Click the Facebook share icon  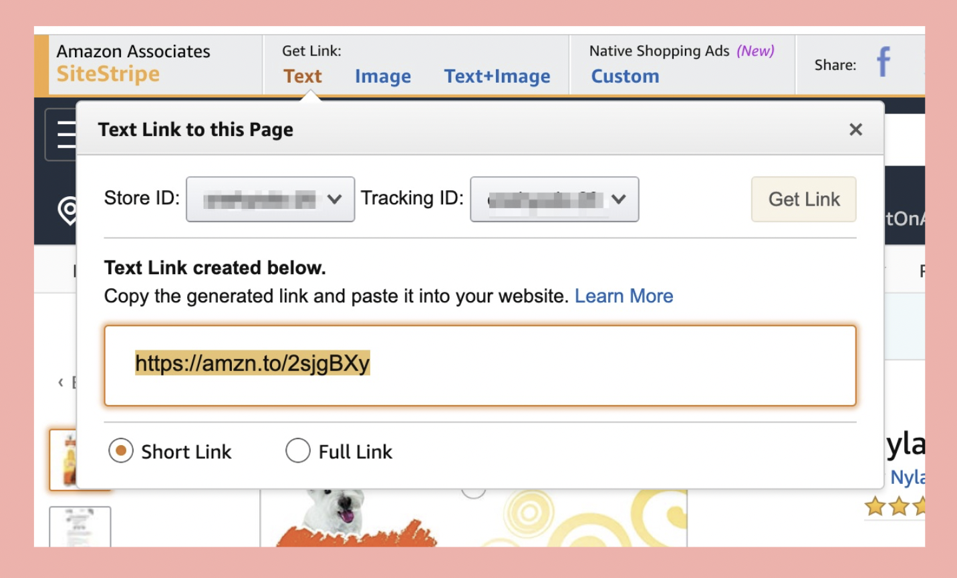point(882,62)
